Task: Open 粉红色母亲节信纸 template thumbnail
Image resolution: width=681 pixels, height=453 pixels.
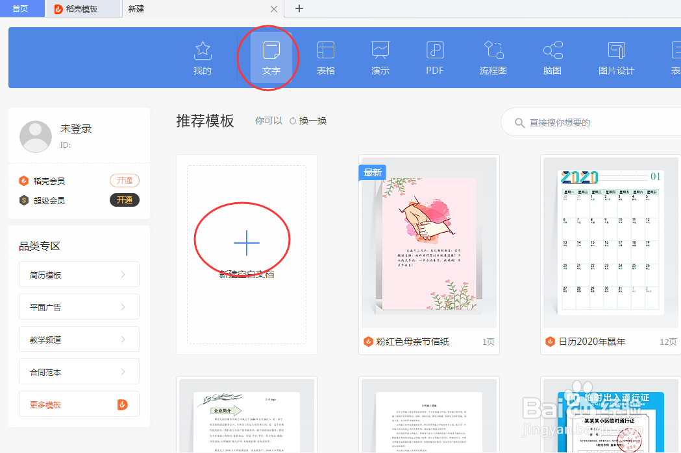Action: click(429, 243)
